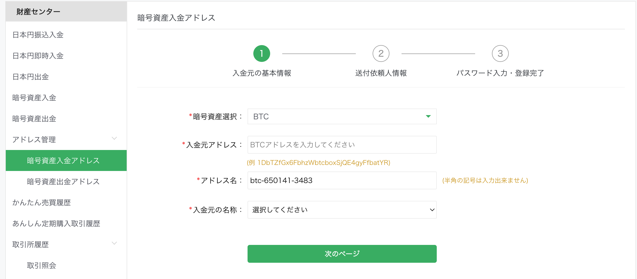
Task: Select the 日本円出金 menu item
Action: (31, 77)
